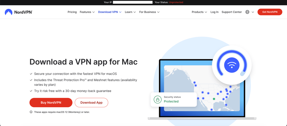
Task: Click the padlock icon in Security status card
Action: pos(158,99)
